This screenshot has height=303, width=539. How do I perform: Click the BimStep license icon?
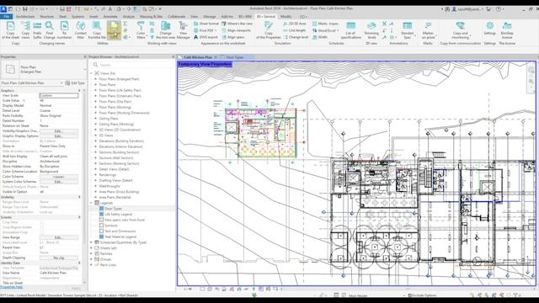click(x=507, y=30)
